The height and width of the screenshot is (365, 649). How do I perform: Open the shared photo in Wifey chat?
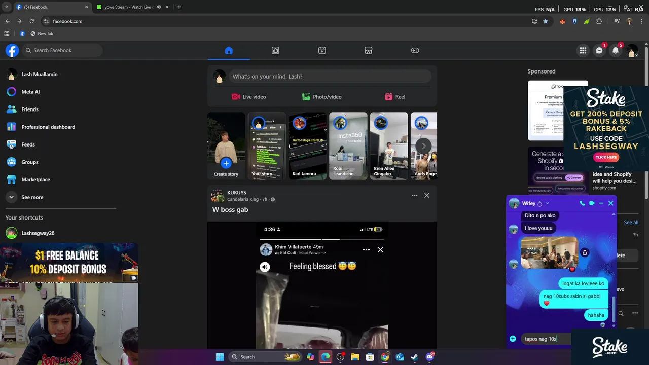tap(549, 252)
